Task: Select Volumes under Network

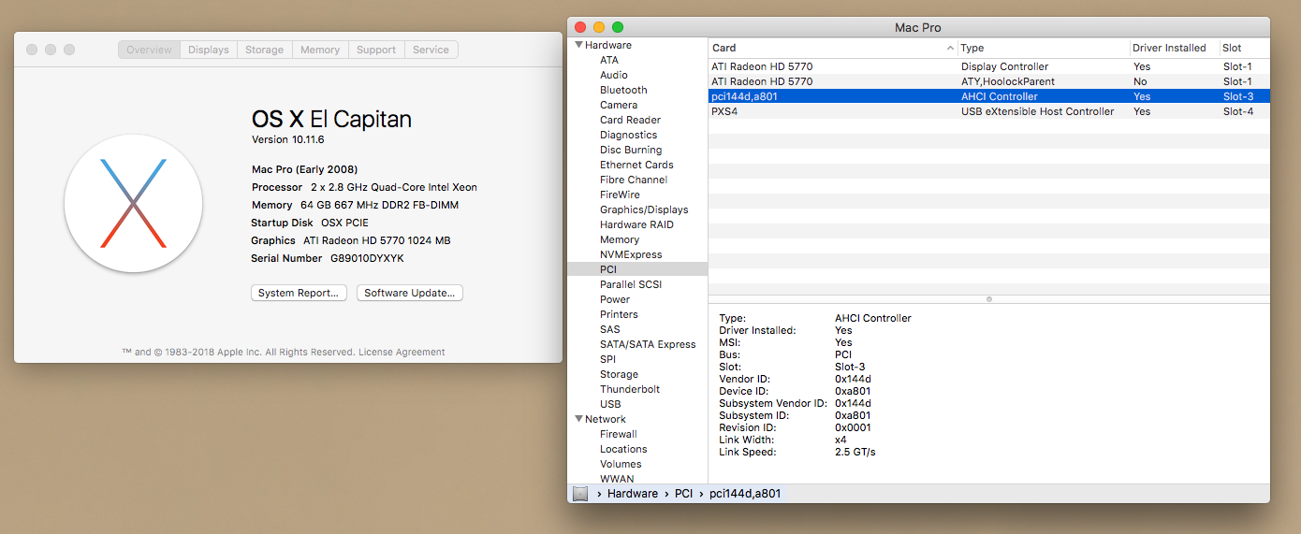Action: [621, 464]
